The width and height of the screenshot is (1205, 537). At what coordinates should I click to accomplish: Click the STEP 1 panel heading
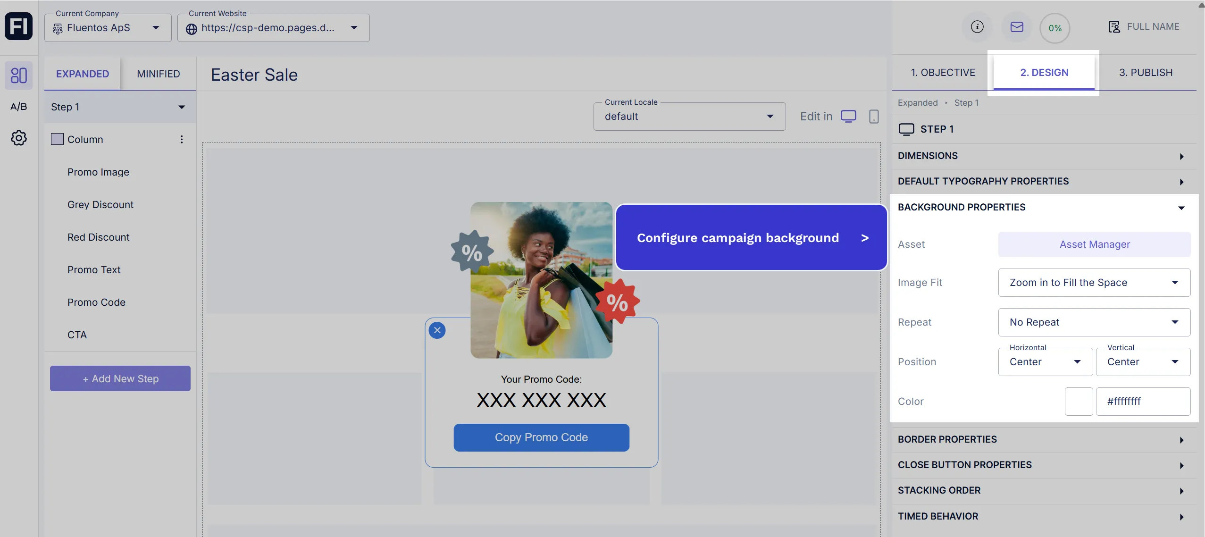937,129
